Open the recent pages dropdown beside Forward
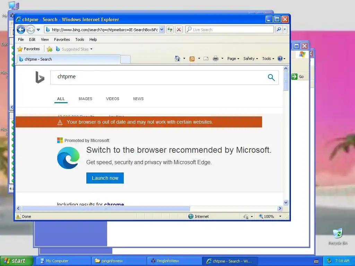Screen dimensions: 355x266 click(x=38, y=30)
